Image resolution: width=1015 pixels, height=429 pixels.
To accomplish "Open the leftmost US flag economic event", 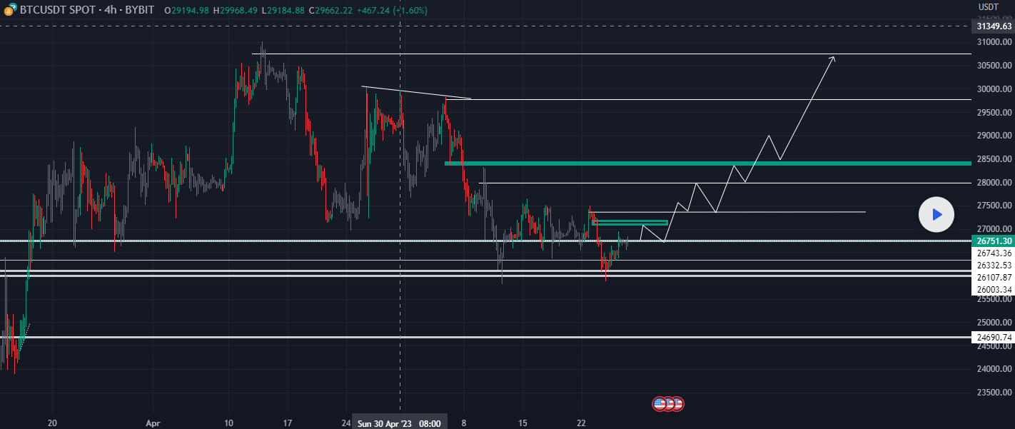I will pyautogui.click(x=659, y=404).
